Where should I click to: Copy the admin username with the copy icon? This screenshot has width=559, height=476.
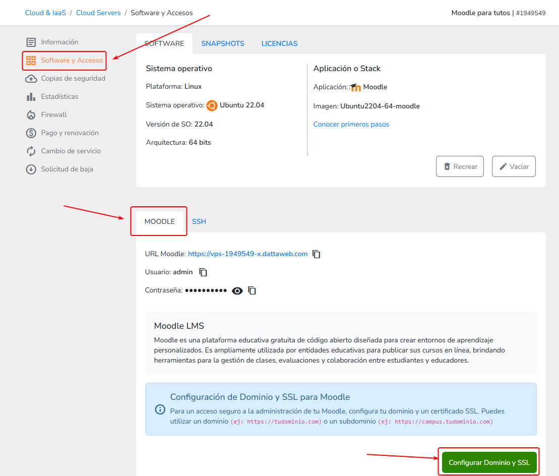tap(203, 272)
